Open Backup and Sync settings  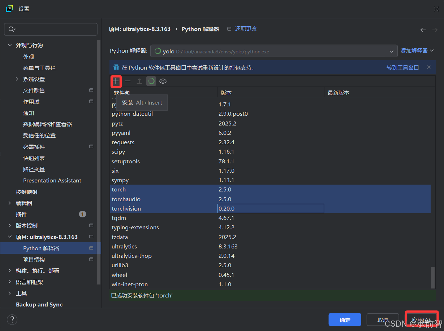pyautogui.click(x=39, y=304)
